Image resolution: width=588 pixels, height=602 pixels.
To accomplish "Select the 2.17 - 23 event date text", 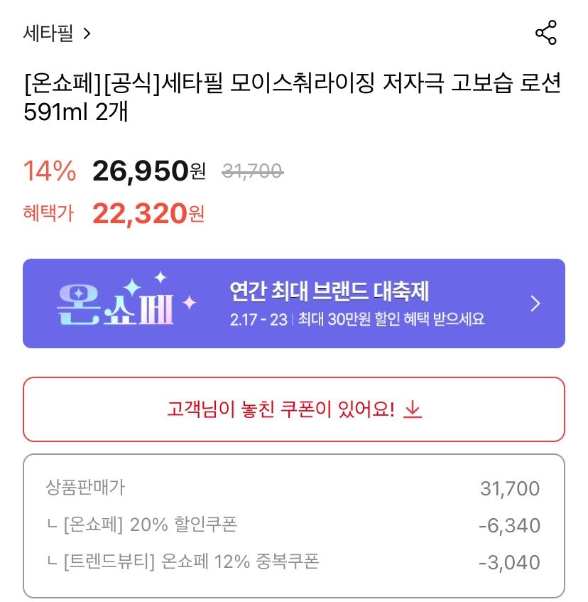I will click(x=258, y=318).
